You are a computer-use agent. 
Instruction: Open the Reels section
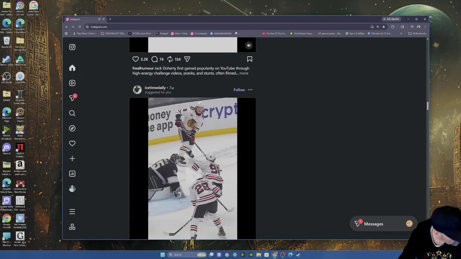tap(72, 83)
